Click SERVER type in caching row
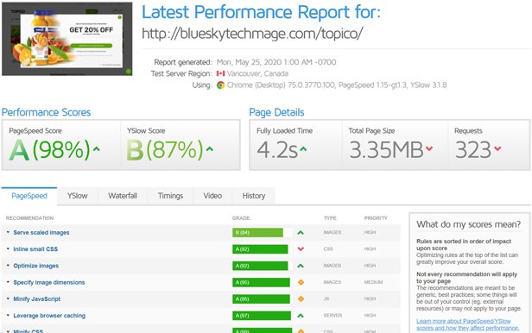This screenshot has height=333, width=532. [332, 316]
